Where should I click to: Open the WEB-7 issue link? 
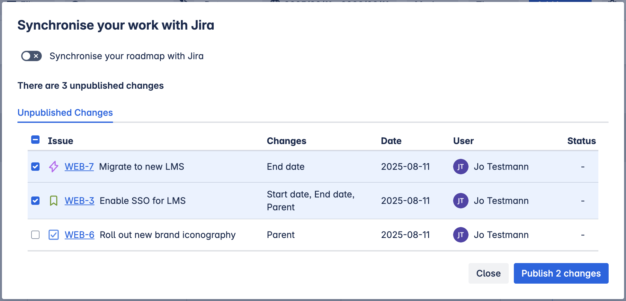(79, 167)
